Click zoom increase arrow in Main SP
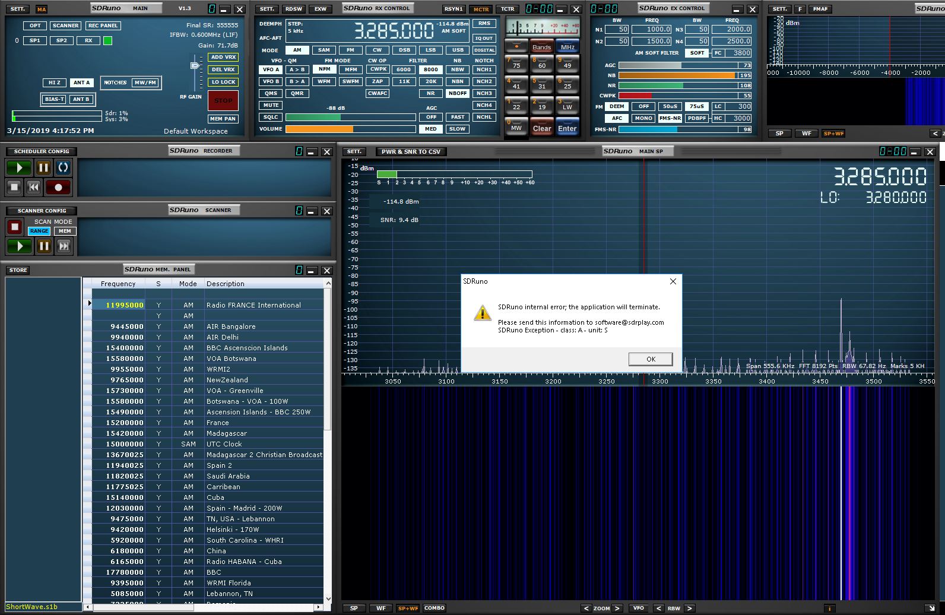The image size is (945, 615). click(617, 608)
